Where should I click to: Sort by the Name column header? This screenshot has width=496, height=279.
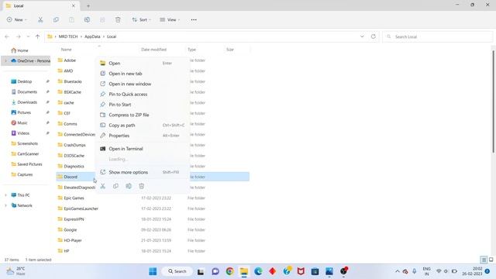click(66, 50)
